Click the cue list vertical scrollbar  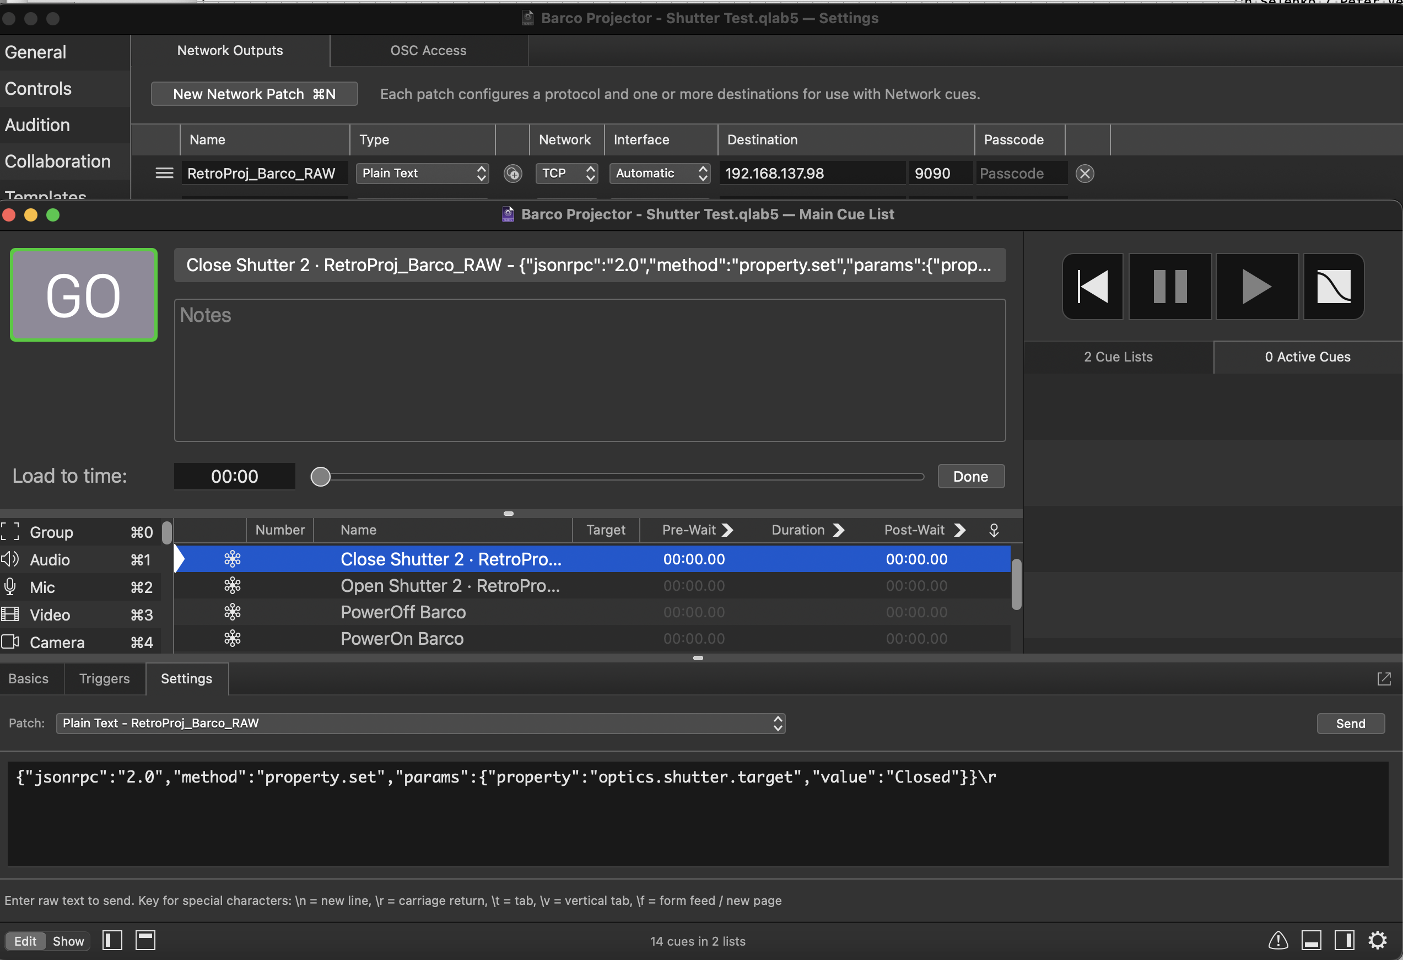coord(1017,585)
